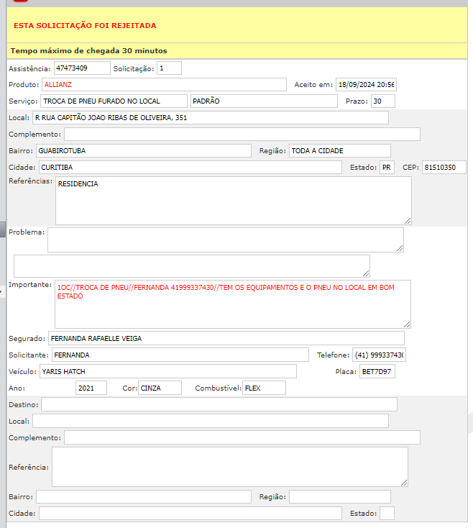Click the Estado field showing PR
The image size is (473, 528).
(387, 168)
